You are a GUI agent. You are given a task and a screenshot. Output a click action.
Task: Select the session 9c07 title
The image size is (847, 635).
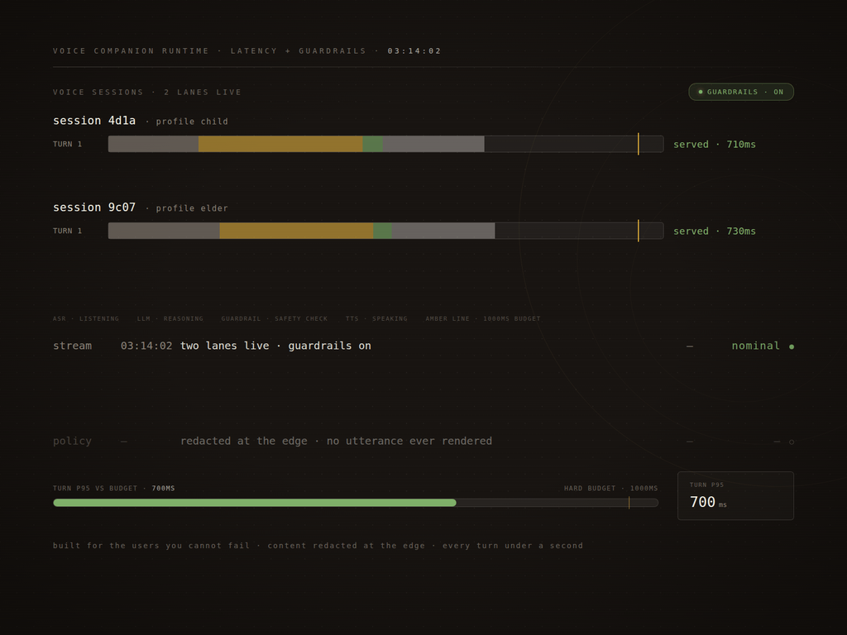pyautogui.click(x=94, y=208)
